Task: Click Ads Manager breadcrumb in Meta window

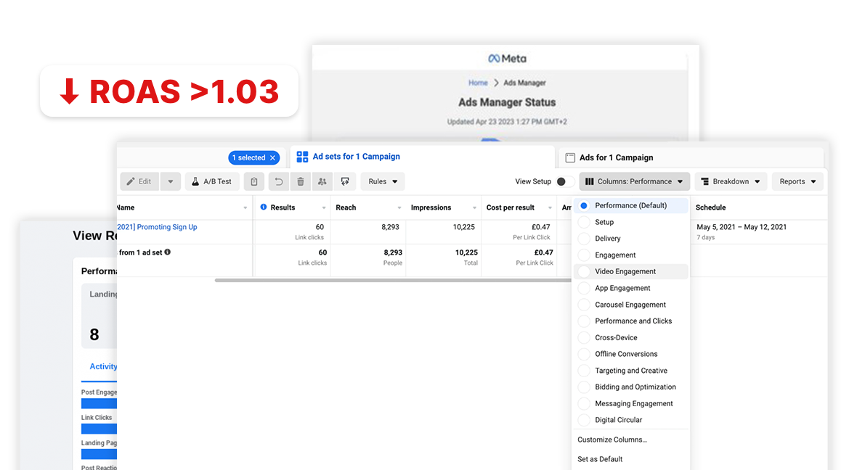Action: point(524,83)
